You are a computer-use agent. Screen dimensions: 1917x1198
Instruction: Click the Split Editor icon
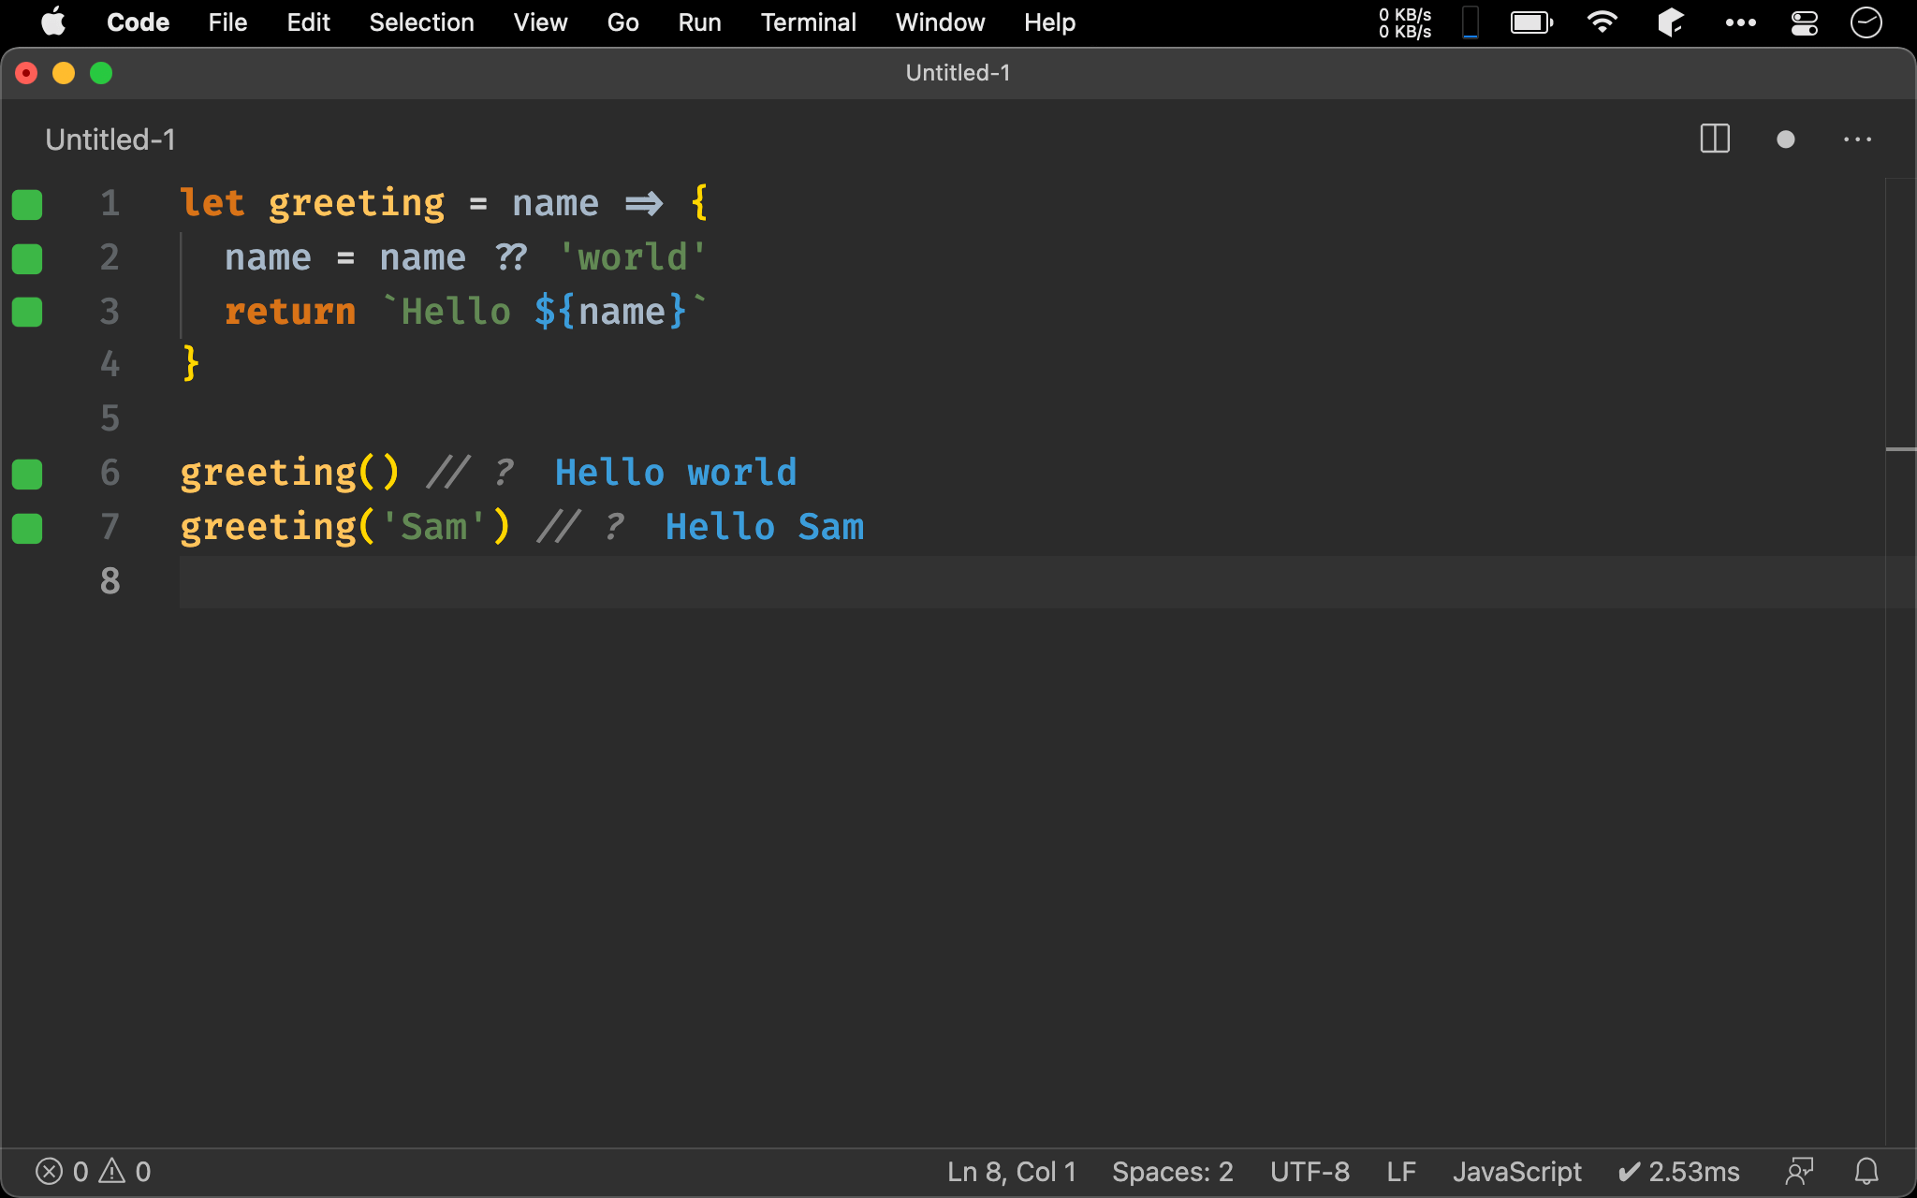[x=1715, y=139]
